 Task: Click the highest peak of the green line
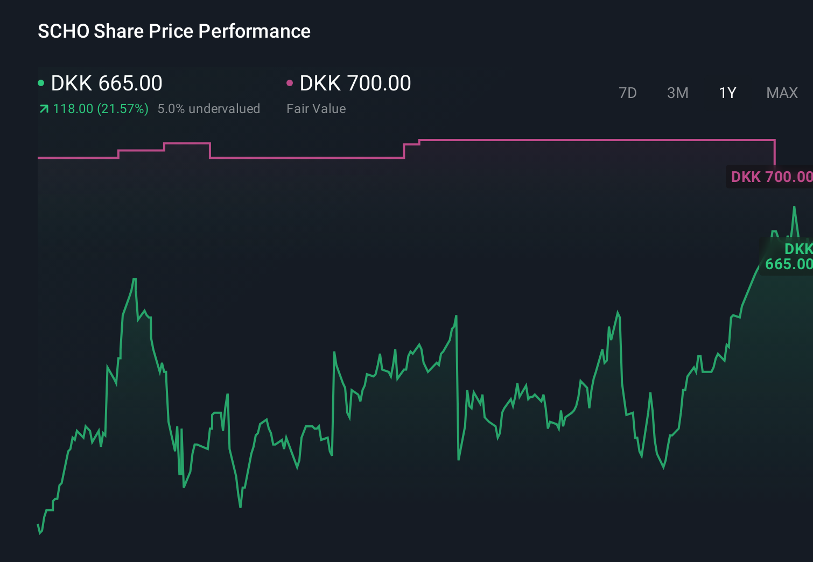tap(794, 208)
